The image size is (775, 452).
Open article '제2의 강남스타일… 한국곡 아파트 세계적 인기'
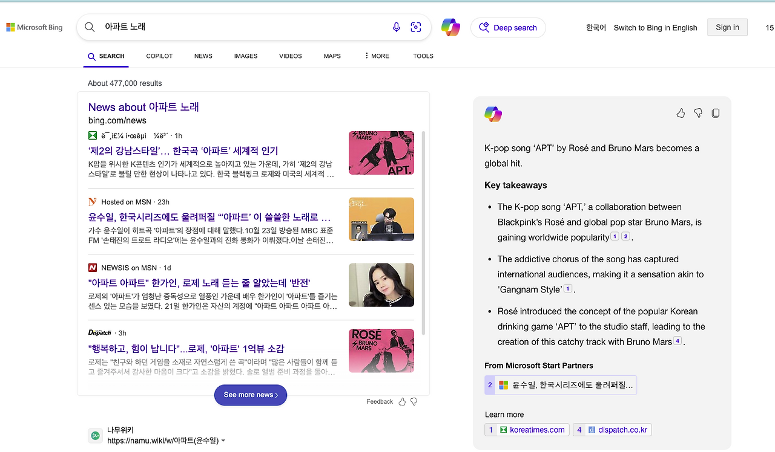183,150
